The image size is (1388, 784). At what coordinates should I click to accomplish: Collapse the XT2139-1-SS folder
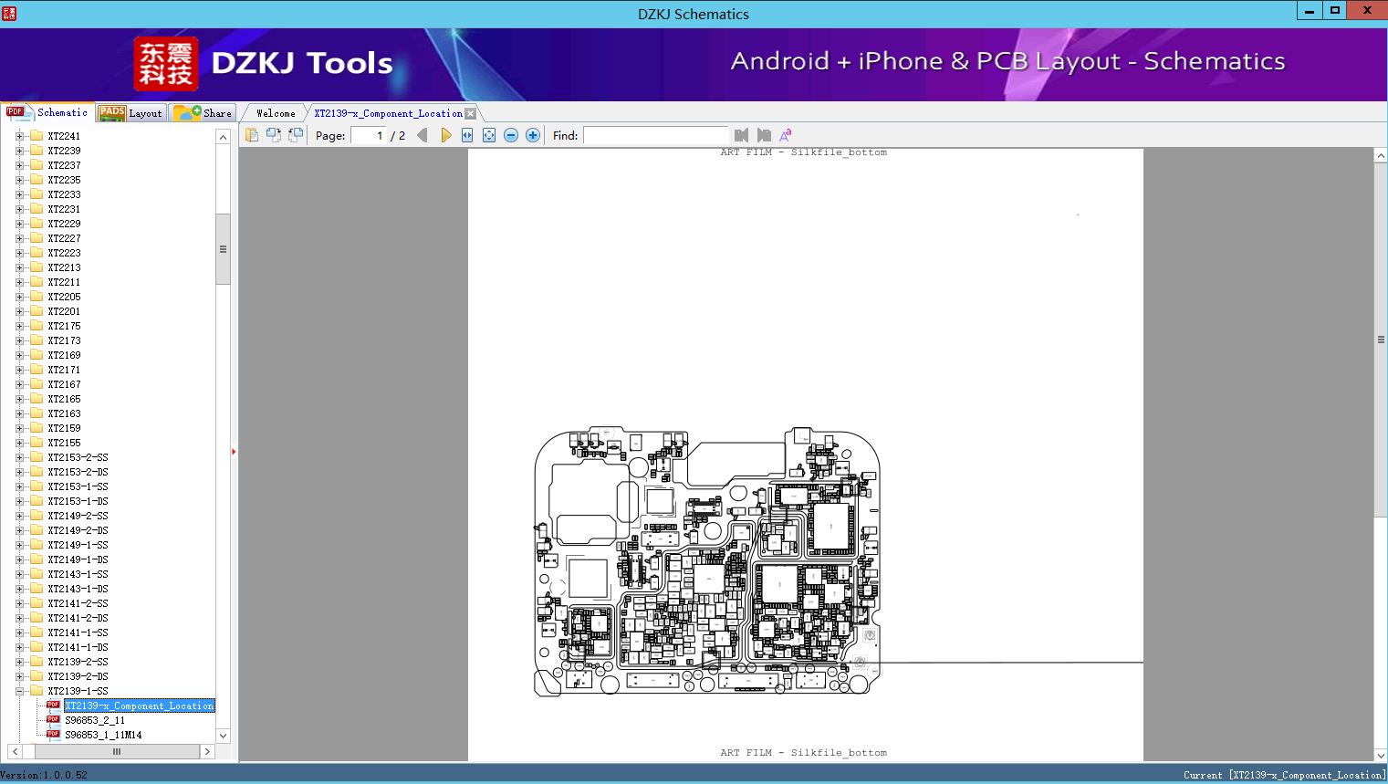(20, 691)
